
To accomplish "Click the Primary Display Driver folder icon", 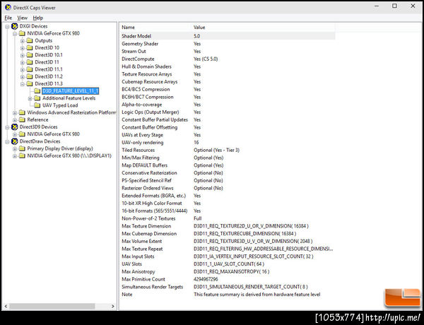I will (x=22, y=148).
